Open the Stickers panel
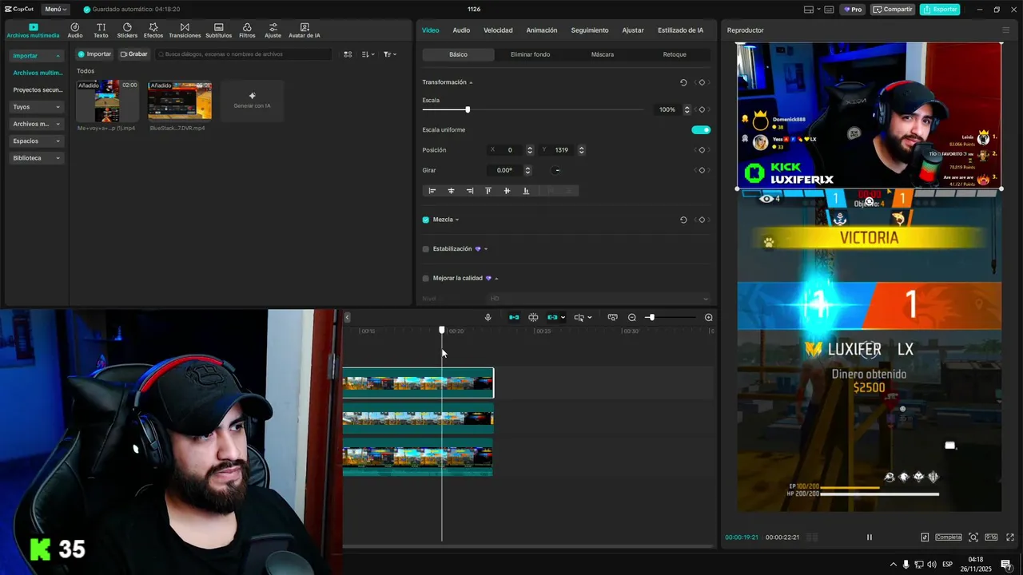Image resolution: width=1023 pixels, height=575 pixels. click(x=127, y=30)
